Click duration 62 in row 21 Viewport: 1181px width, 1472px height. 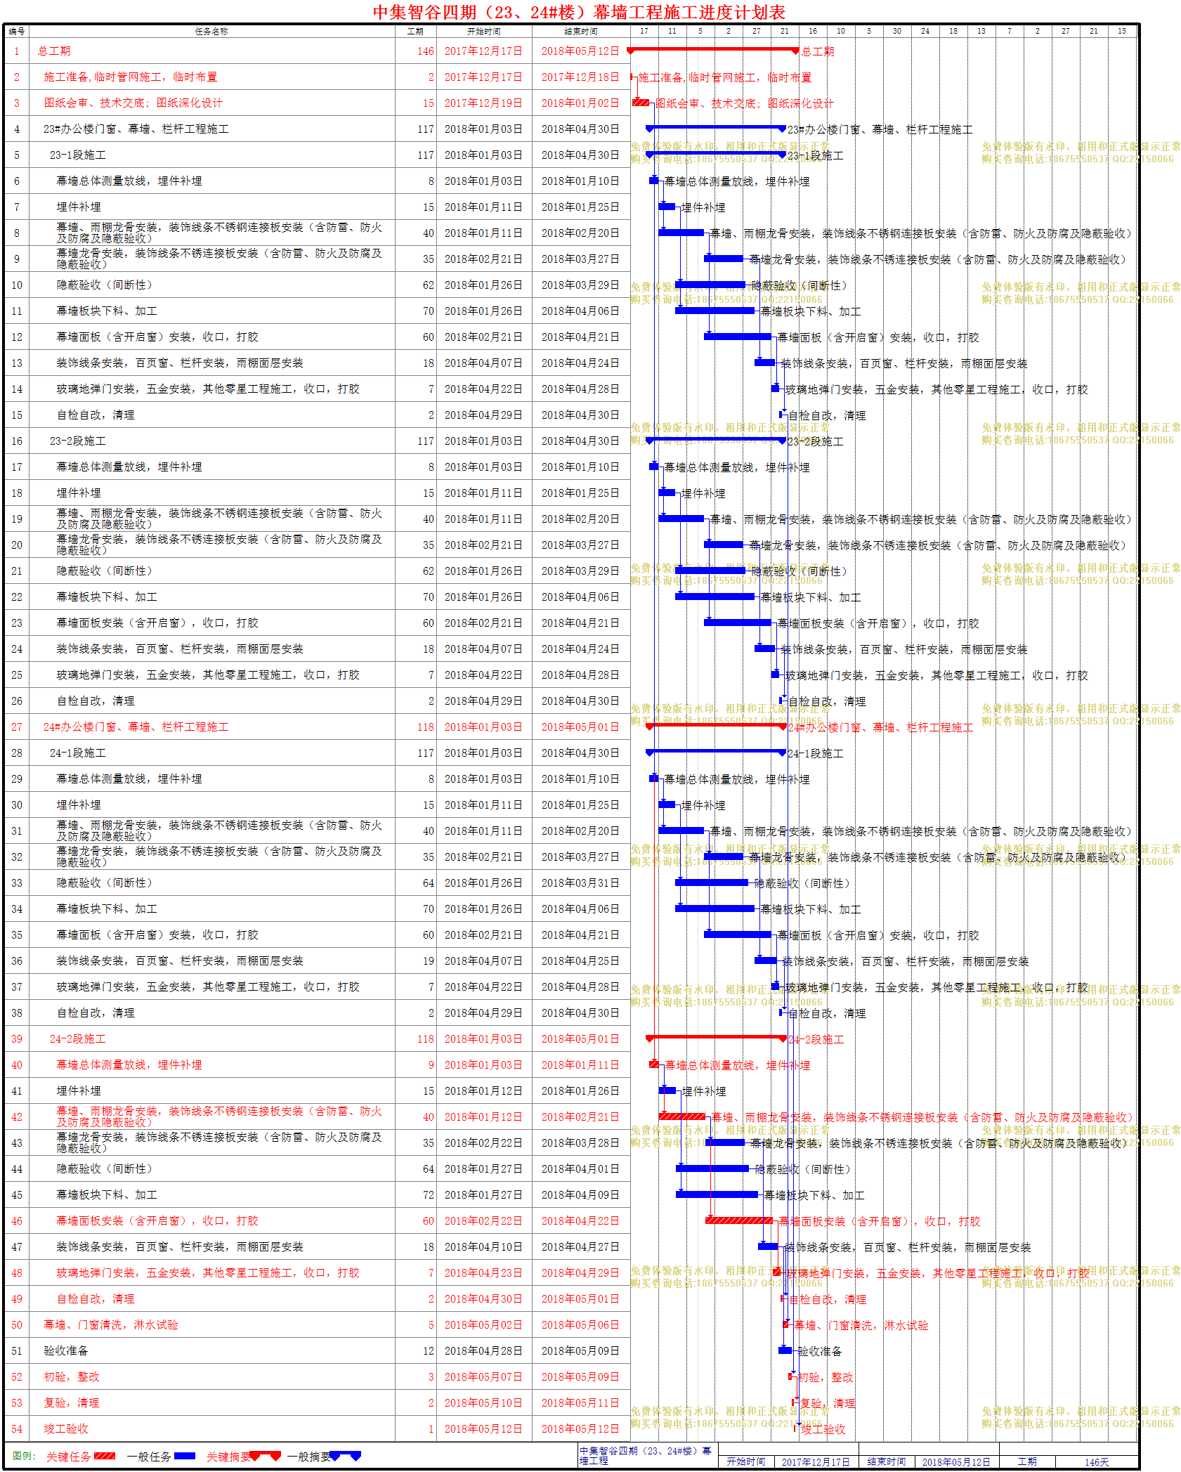tap(428, 571)
